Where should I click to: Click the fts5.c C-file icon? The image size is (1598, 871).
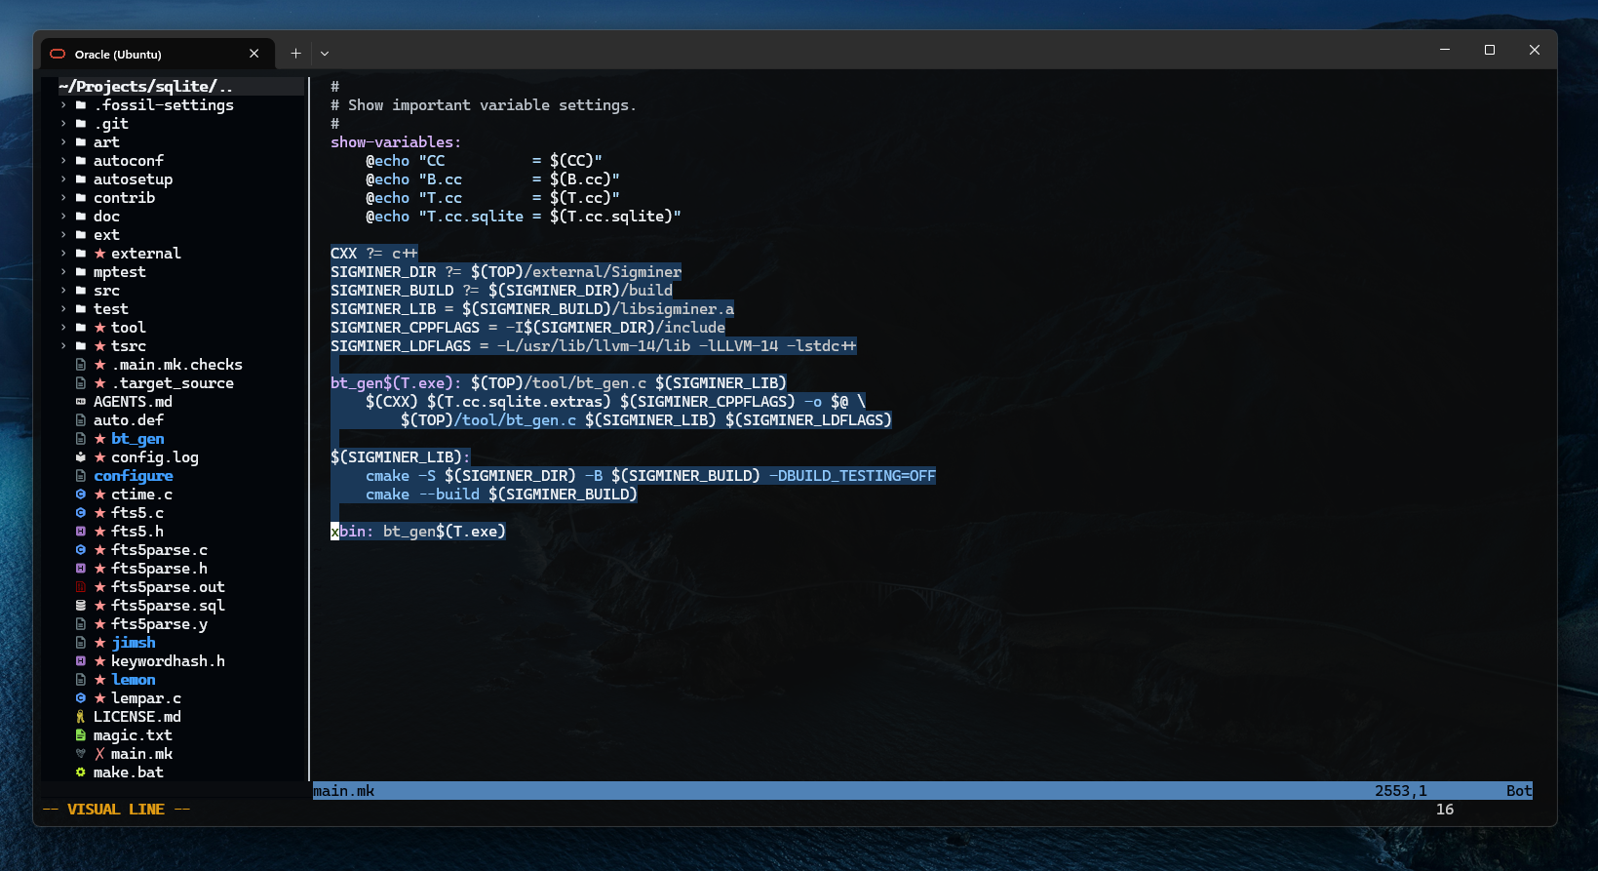[81, 513]
